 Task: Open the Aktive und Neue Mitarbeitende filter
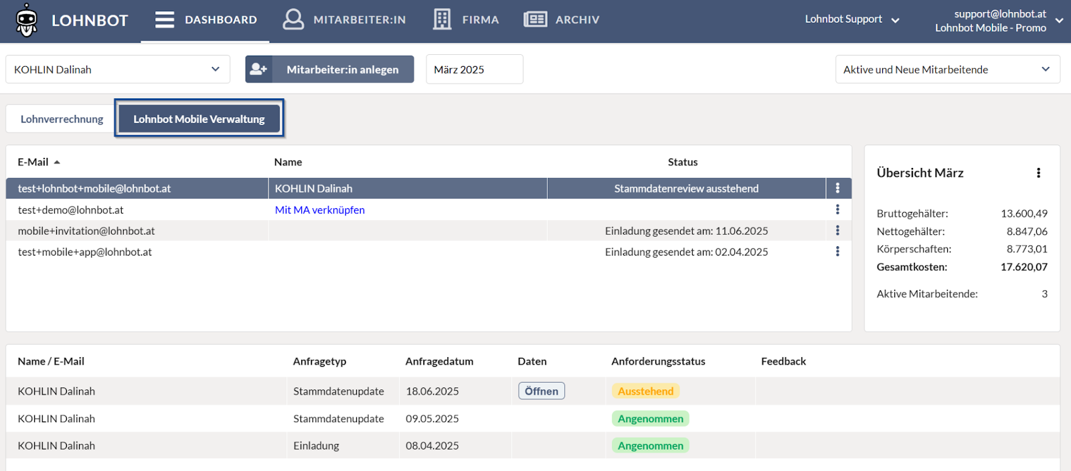[x=947, y=69]
